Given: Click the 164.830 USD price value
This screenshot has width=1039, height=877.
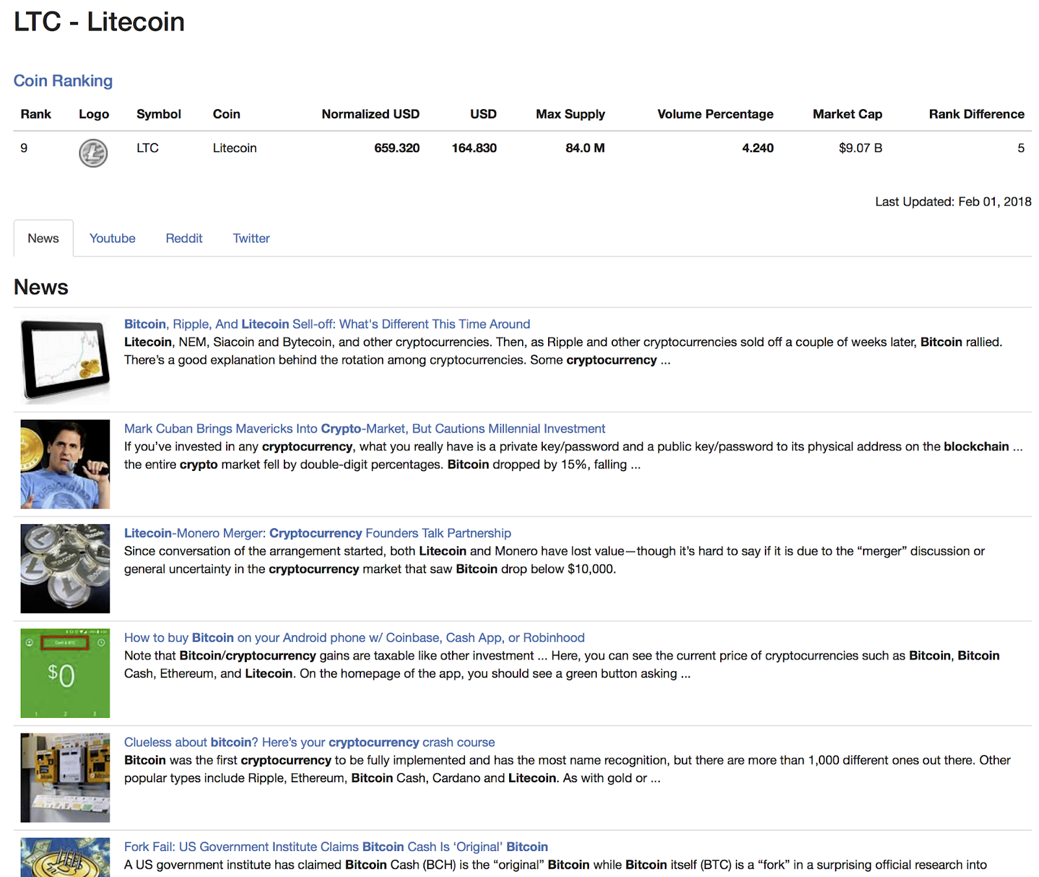Looking at the screenshot, I should tap(474, 148).
